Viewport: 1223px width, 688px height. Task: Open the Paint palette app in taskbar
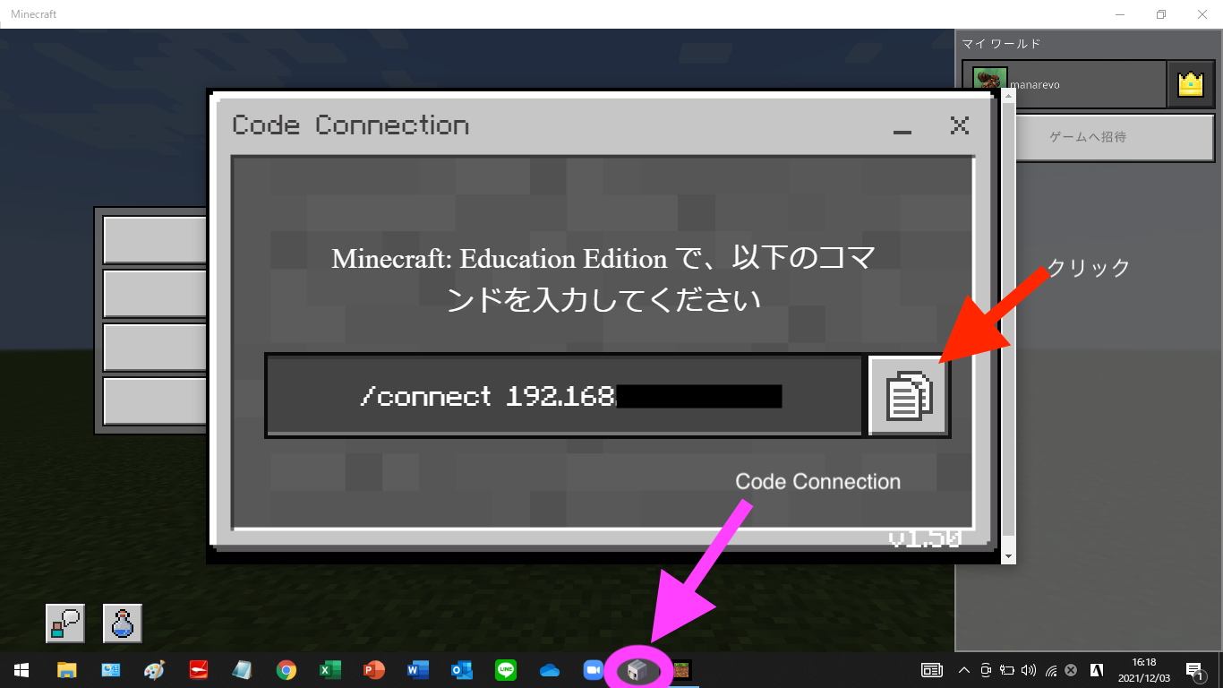tap(154, 669)
